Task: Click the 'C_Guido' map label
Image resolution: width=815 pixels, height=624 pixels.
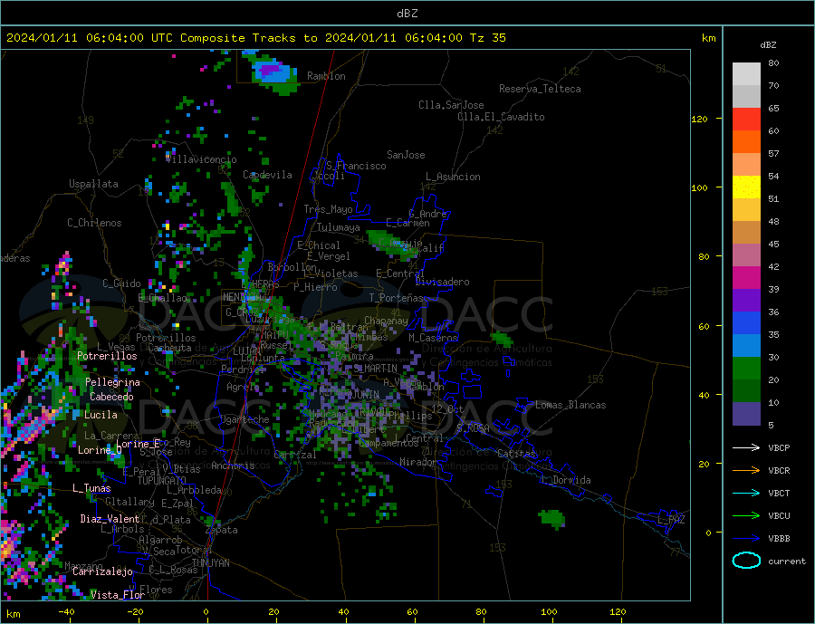Action: coord(121,283)
